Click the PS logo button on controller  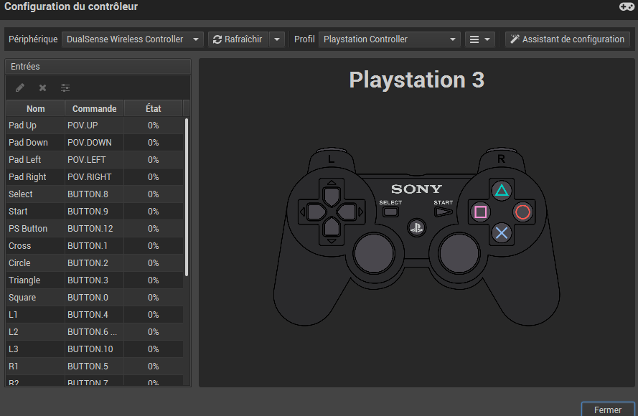tap(416, 227)
